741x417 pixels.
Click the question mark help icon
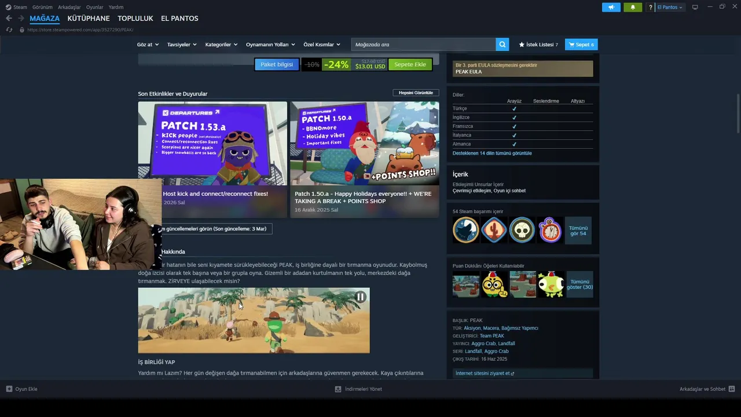[x=650, y=7]
